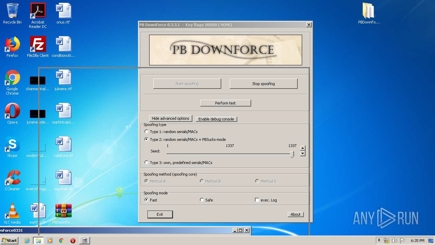Screen dimensions: 435x245
Task: Click the Seed slider thumb
Action: pos(292,154)
